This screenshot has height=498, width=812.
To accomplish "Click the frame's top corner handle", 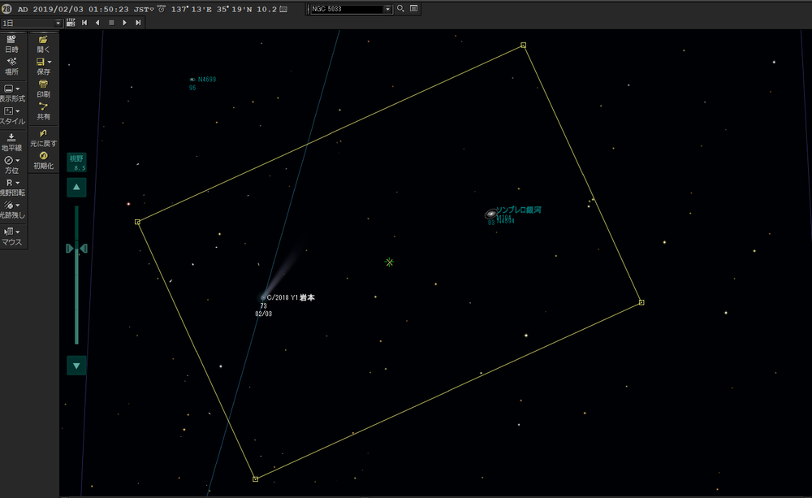I will pyautogui.click(x=524, y=45).
